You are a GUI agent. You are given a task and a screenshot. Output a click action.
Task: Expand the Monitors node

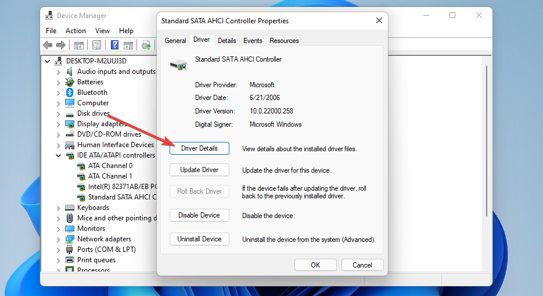coord(58,229)
